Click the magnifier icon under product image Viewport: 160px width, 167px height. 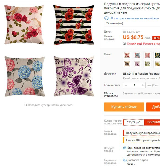point(26,105)
